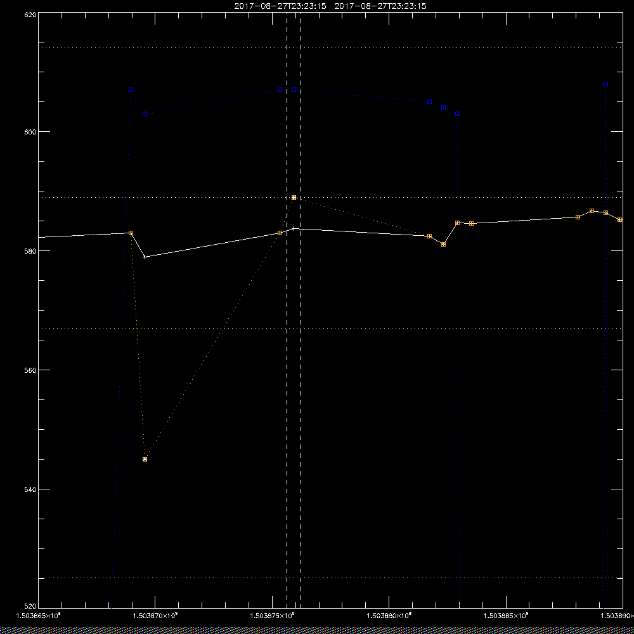The height and width of the screenshot is (634, 634).
Task: Click the 600 y-axis label
Action: click(x=30, y=132)
